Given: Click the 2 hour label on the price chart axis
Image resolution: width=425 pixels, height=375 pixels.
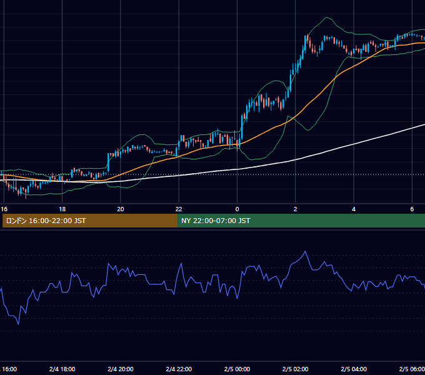Looking at the screenshot, I should pos(296,209).
